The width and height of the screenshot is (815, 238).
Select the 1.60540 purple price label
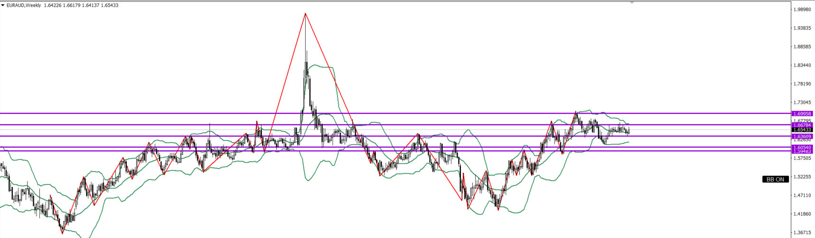click(x=802, y=147)
